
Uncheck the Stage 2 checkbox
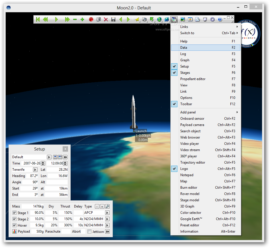coord(15,219)
